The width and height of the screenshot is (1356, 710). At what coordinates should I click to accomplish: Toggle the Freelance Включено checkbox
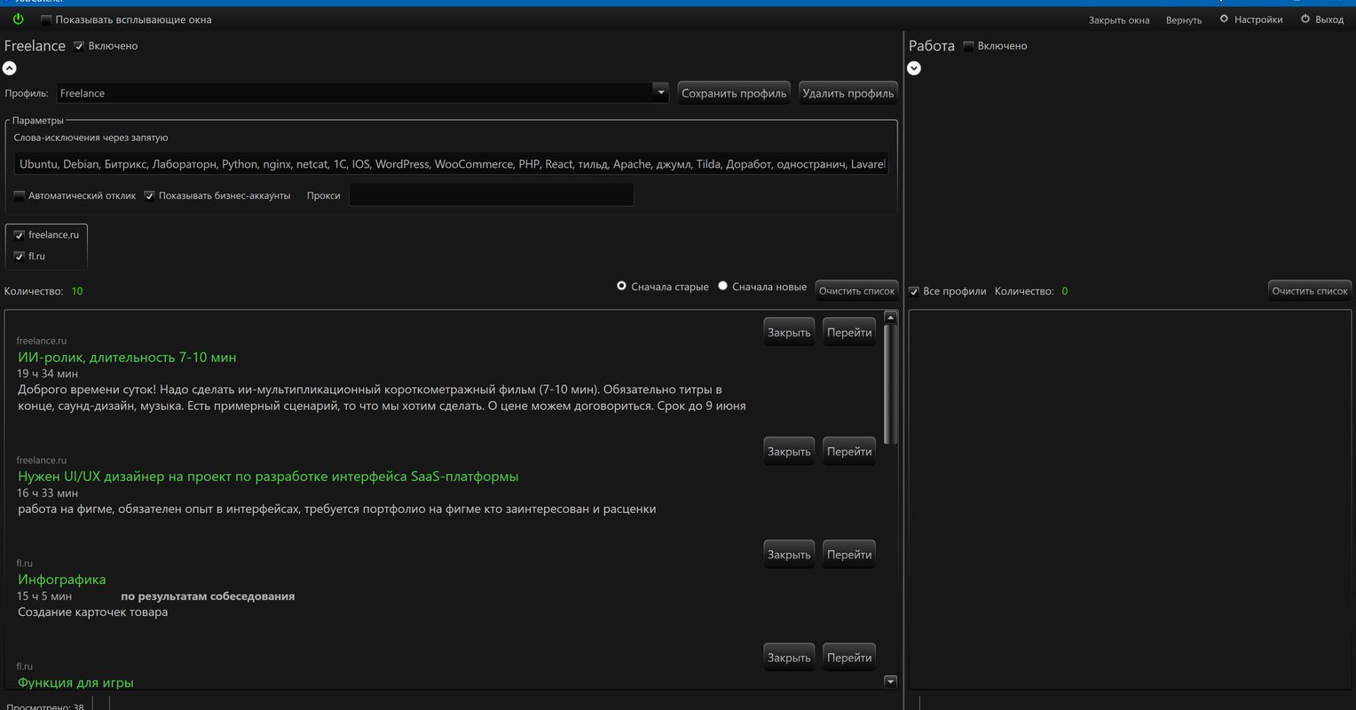[x=79, y=46]
